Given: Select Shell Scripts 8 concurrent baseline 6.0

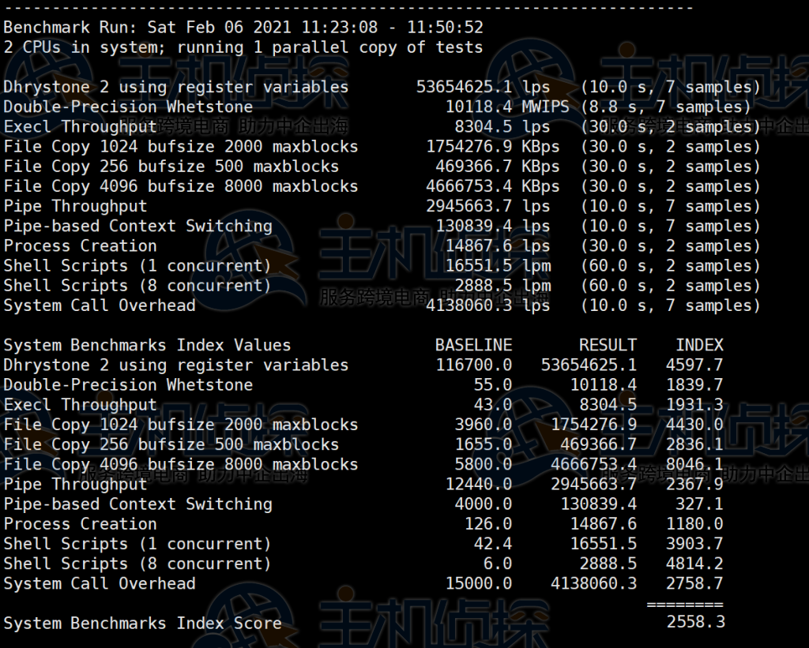Looking at the screenshot, I should [x=498, y=564].
